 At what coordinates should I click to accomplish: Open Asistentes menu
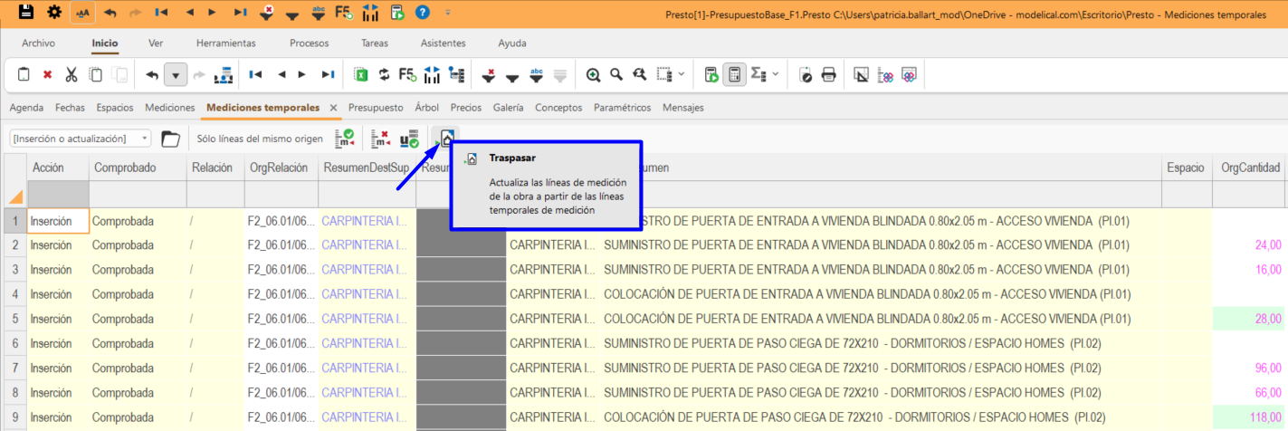point(444,43)
